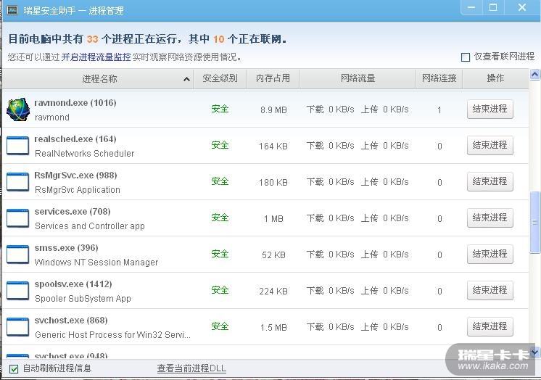Click the services.exe process icon

pyautogui.click(x=17, y=218)
